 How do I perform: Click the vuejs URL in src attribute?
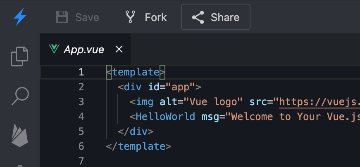click(318, 102)
